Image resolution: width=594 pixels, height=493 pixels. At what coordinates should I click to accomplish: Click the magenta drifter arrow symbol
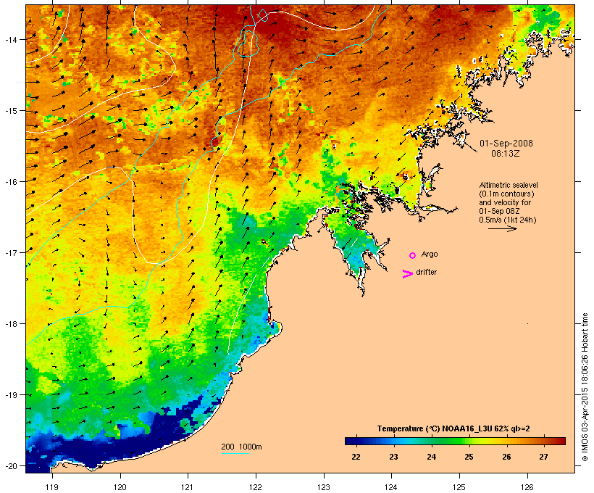tap(407, 274)
